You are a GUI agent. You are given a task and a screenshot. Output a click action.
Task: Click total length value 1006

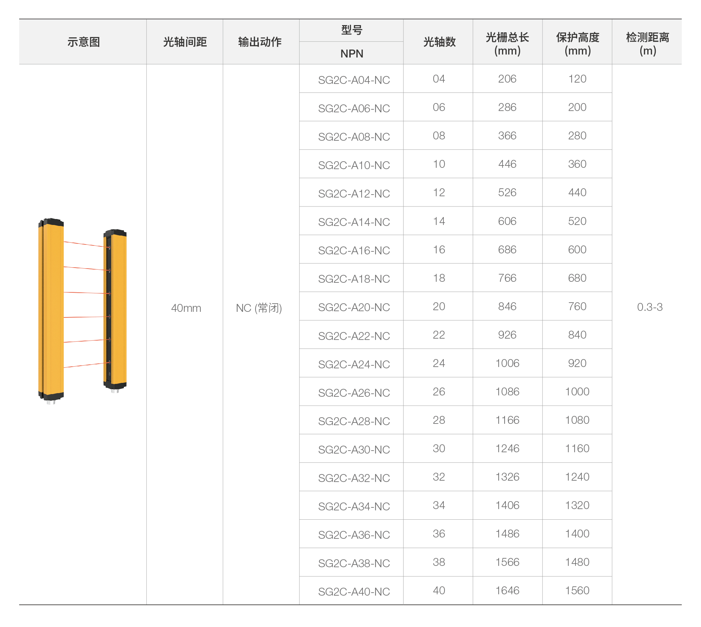pos(507,363)
